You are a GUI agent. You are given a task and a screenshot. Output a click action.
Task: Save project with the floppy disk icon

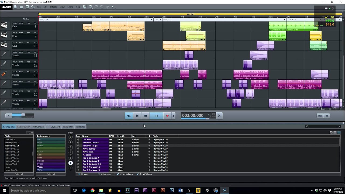(x=27, y=7)
